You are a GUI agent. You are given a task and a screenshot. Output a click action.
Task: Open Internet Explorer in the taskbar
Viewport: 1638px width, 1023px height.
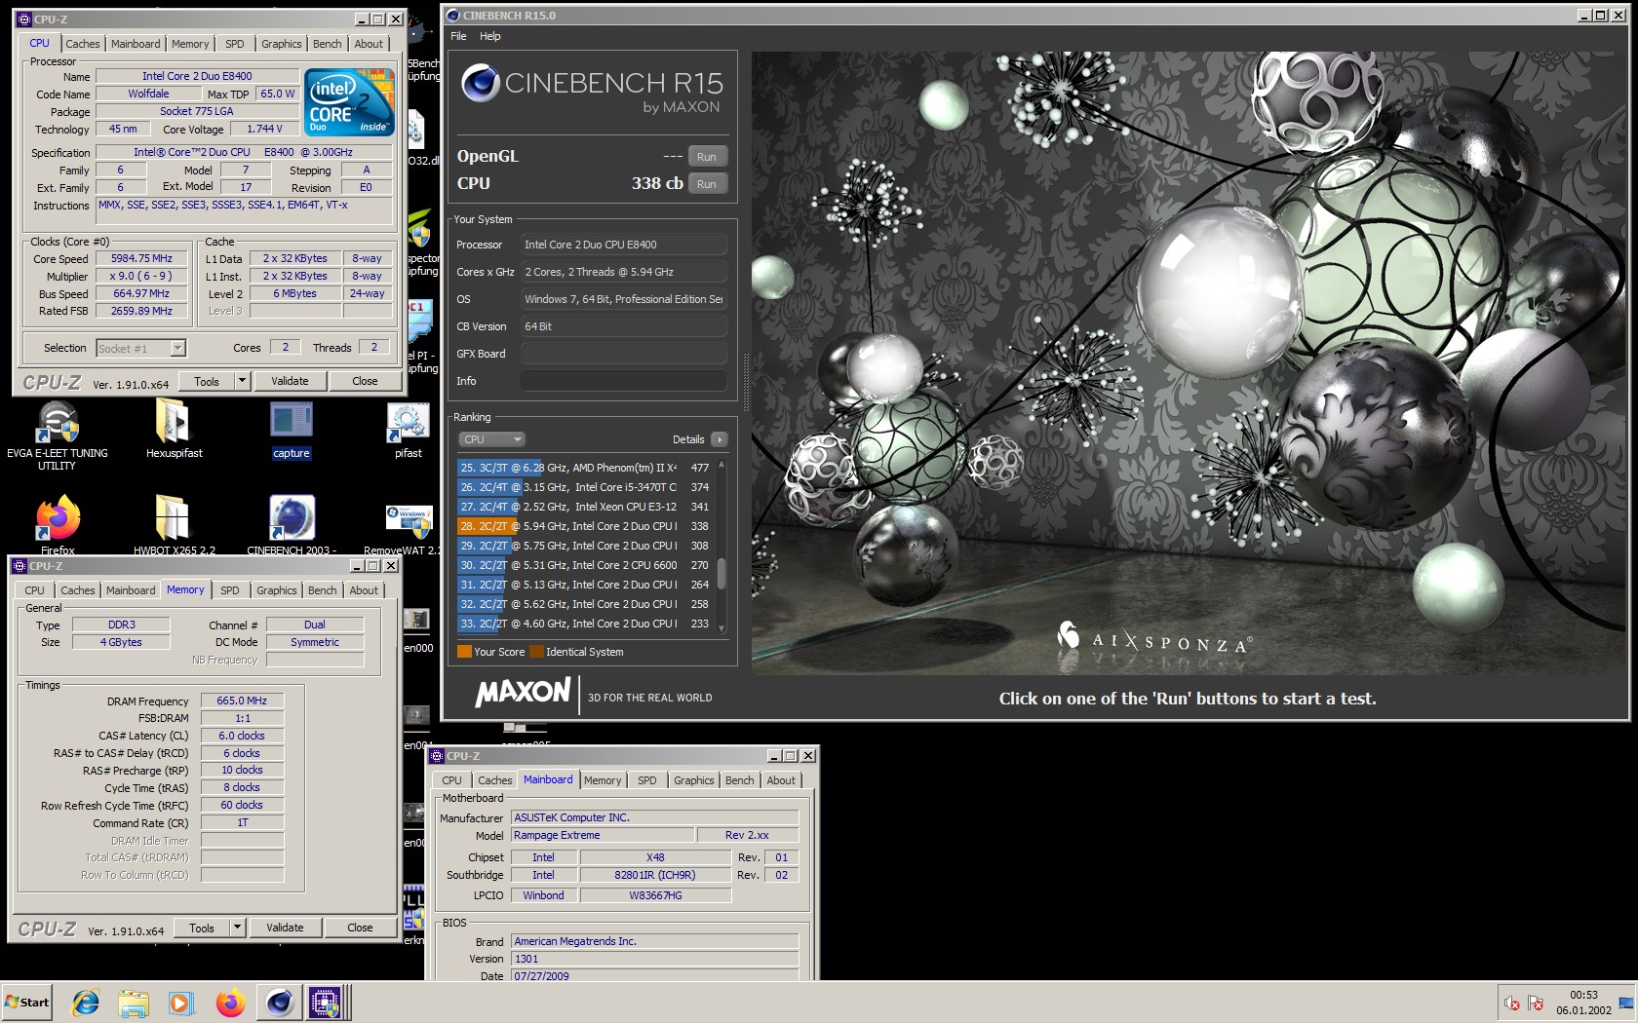(x=86, y=1003)
